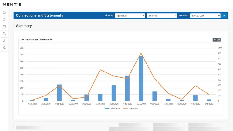Open the Home icon in sidebar
233x131 pixels.
(4, 12)
